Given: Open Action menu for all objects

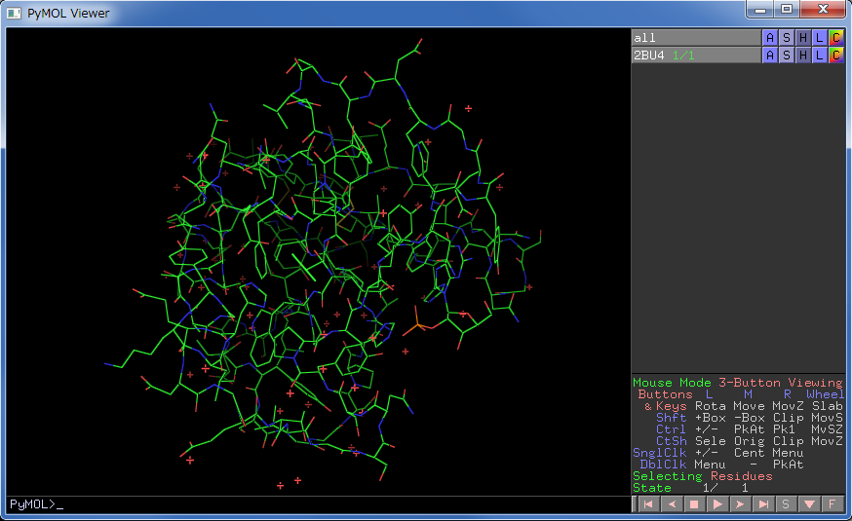Looking at the screenshot, I should point(770,38).
